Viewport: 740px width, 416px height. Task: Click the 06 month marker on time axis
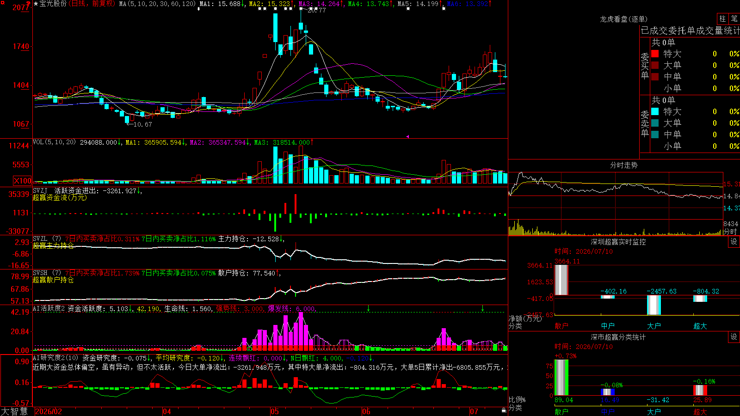366,411
